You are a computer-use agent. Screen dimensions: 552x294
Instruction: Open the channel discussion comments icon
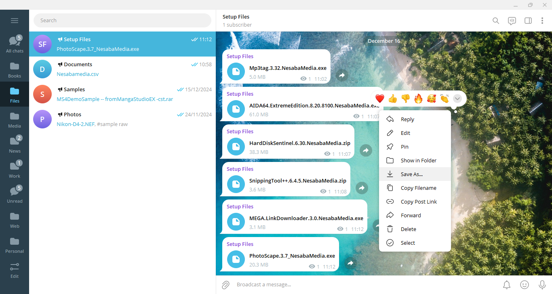tap(512, 21)
